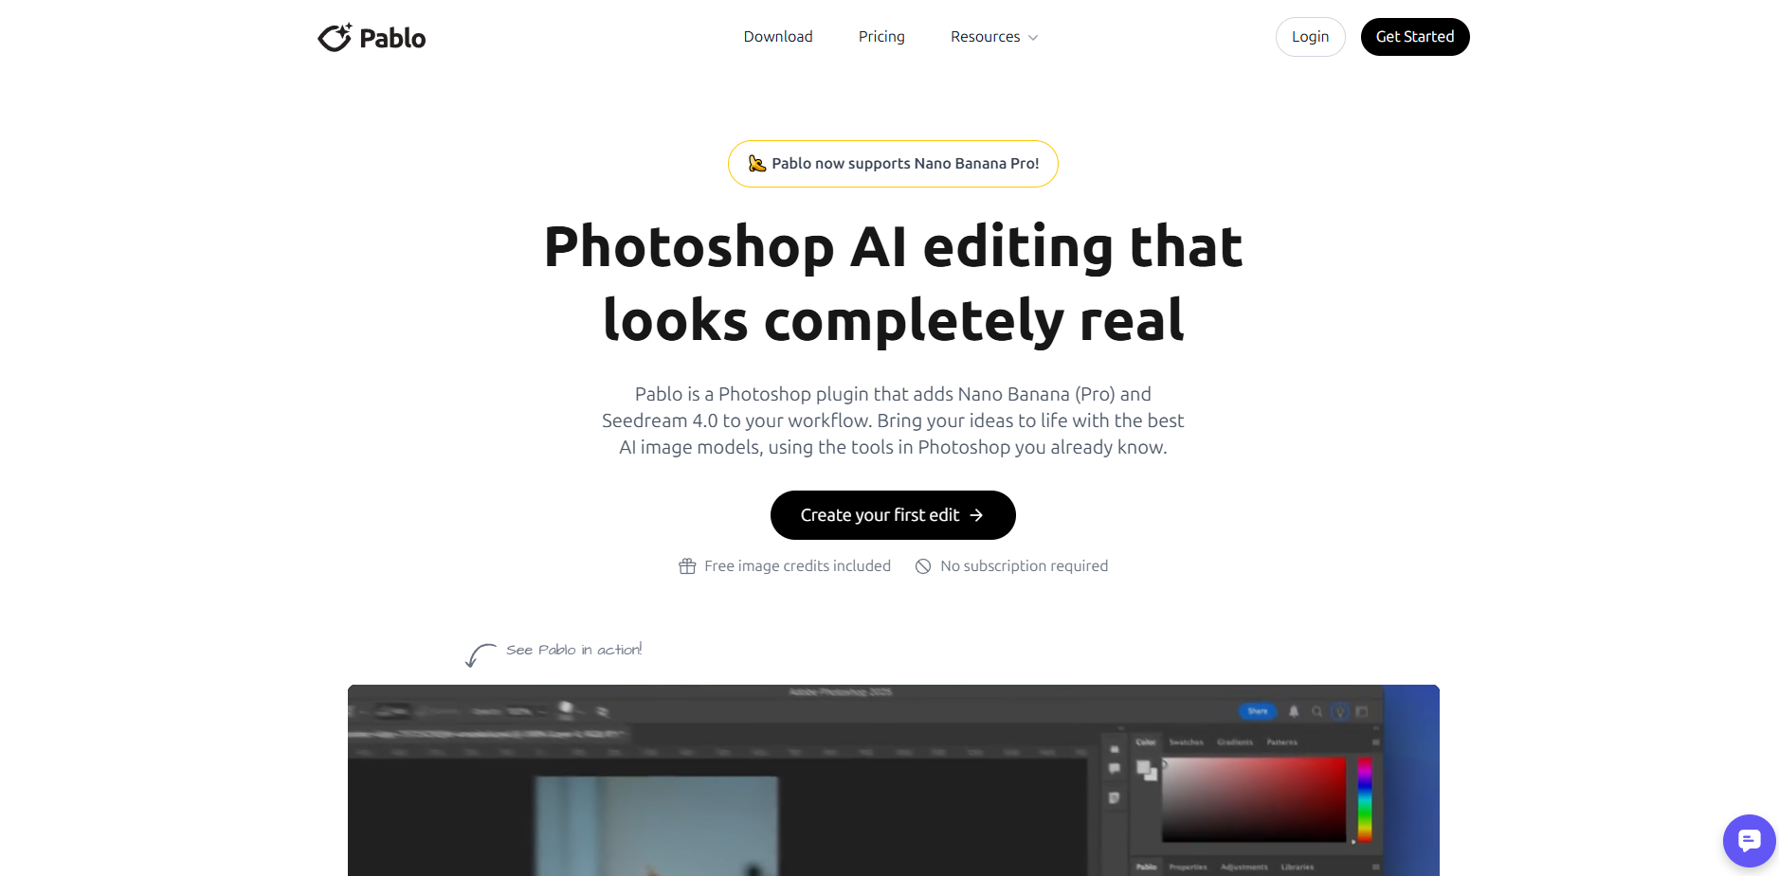Click the curved arrow beside See Pablo in action
Image resolution: width=1779 pixels, height=876 pixels.
click(480, 654)
